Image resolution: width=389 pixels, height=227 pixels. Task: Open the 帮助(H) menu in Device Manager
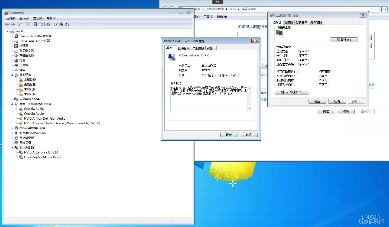(x=51, y=19)
